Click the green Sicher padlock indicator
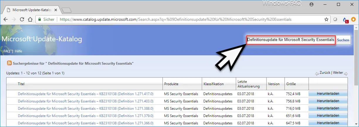Image resolution: width=359 pixels, height=127 pixels. [46, 19]
